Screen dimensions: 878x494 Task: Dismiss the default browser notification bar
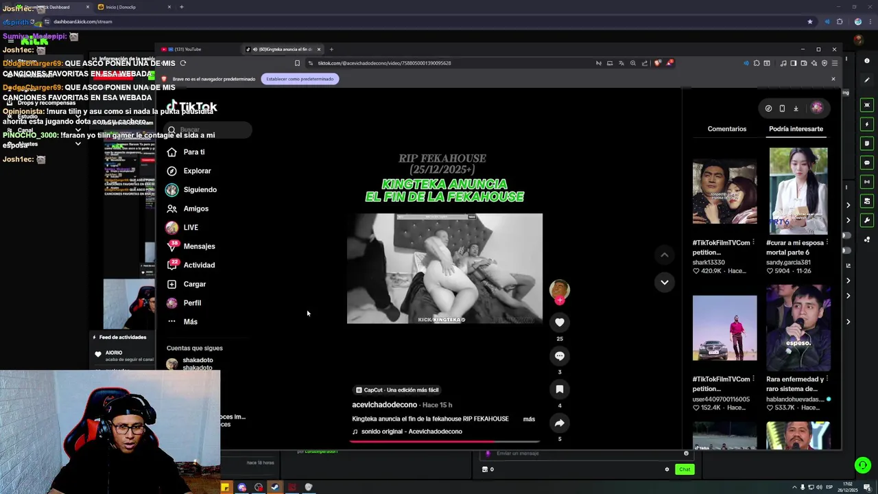(x=833, y=79)
